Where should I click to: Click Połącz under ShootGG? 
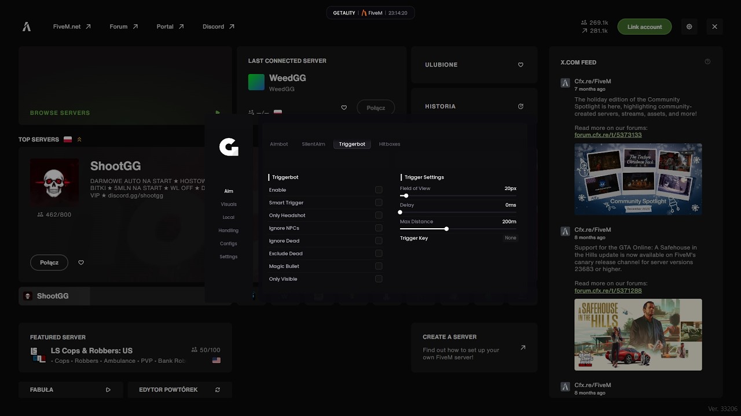coord(49,262)
